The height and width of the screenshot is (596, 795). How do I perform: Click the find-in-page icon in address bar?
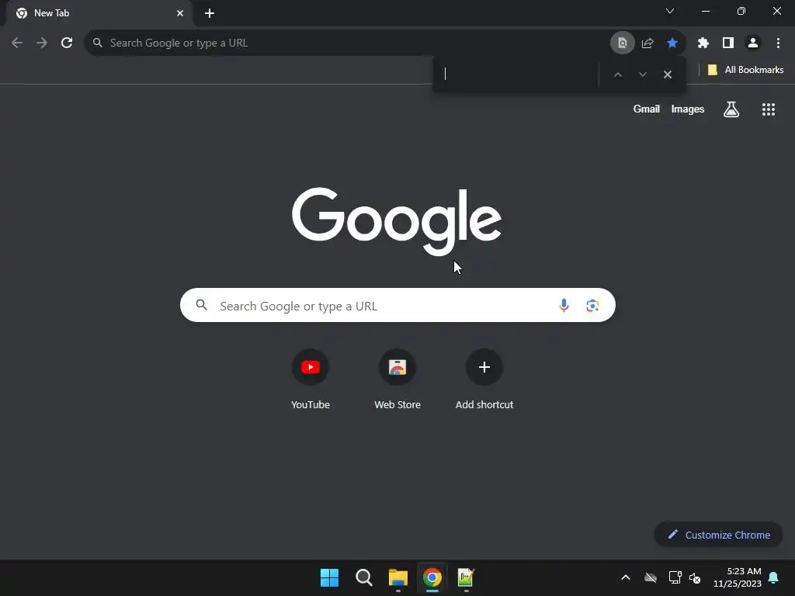[x=622, y=43]
